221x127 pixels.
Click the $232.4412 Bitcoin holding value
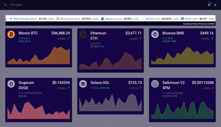[x=24, y=41]
